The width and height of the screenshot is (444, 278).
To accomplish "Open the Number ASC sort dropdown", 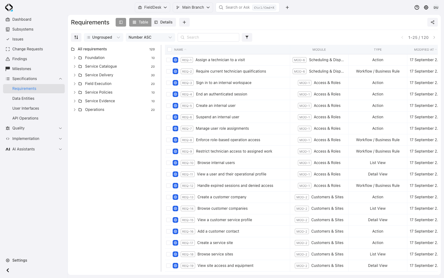I will tap(150, 37).
